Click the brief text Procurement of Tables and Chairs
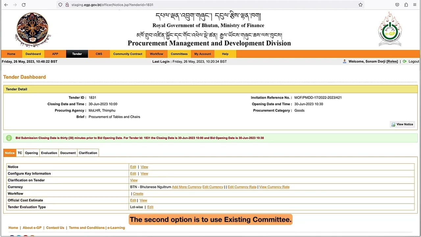Image resolution: width=421 pixels, height=237 pixels. (114, 117)
